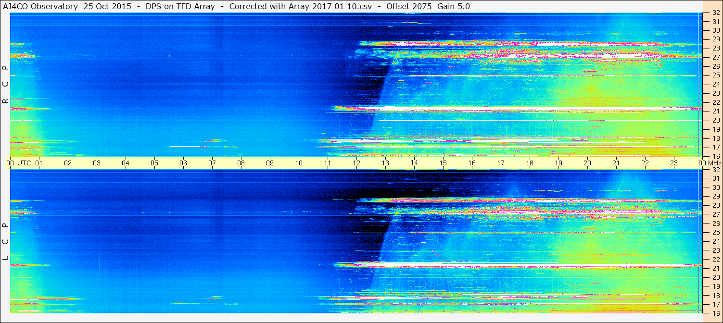
Task: Select the 18 hour mark on time axis
Action: tap(530, 163)
